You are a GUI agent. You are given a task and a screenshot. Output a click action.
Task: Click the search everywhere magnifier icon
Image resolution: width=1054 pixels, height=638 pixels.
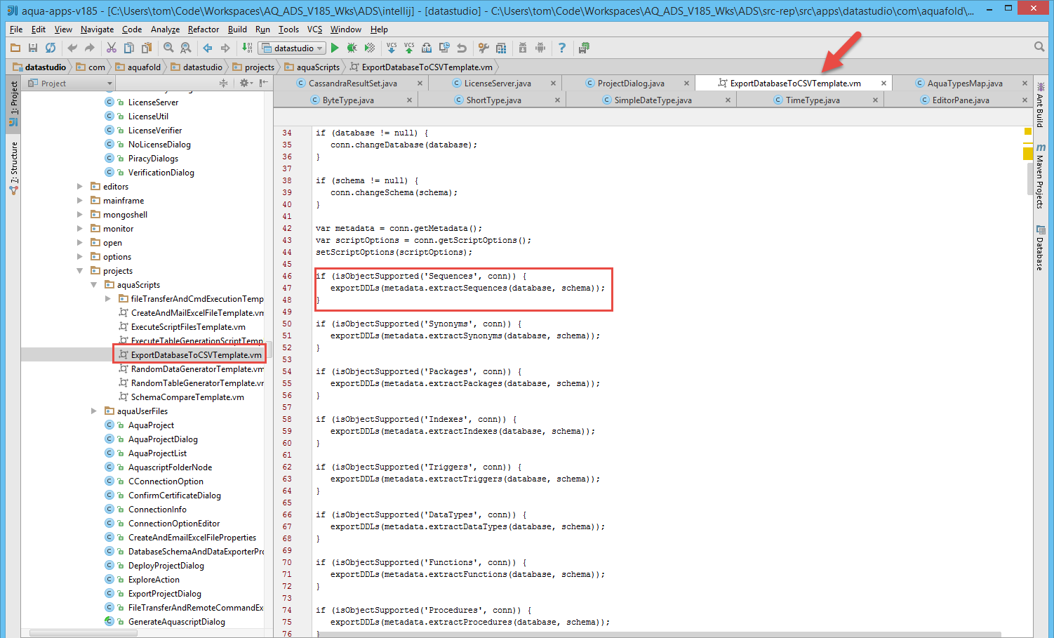tap(1039, 47)
